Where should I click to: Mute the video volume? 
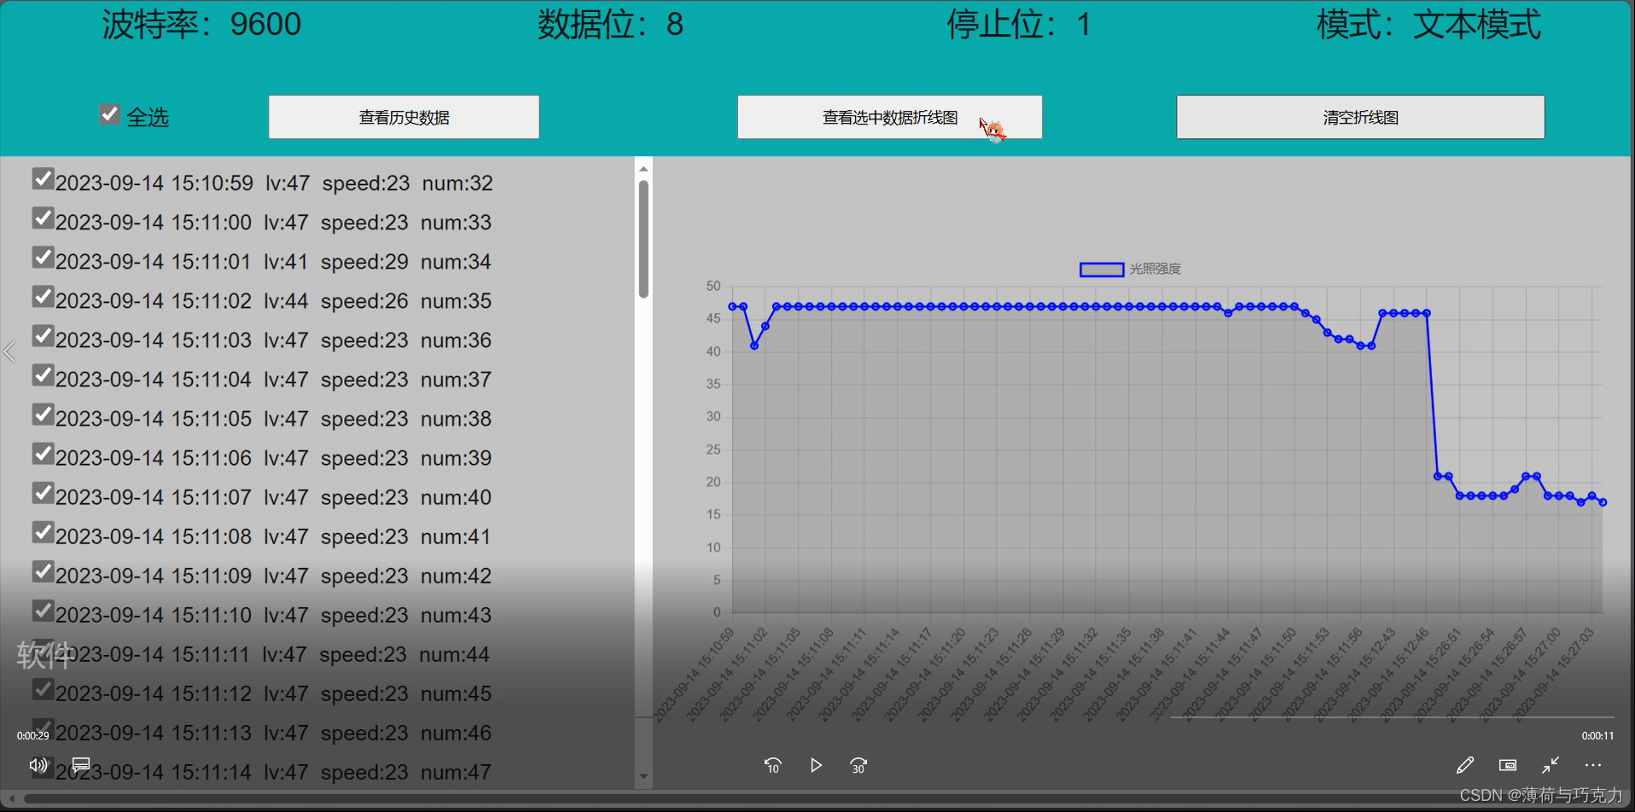coord(38,765)
